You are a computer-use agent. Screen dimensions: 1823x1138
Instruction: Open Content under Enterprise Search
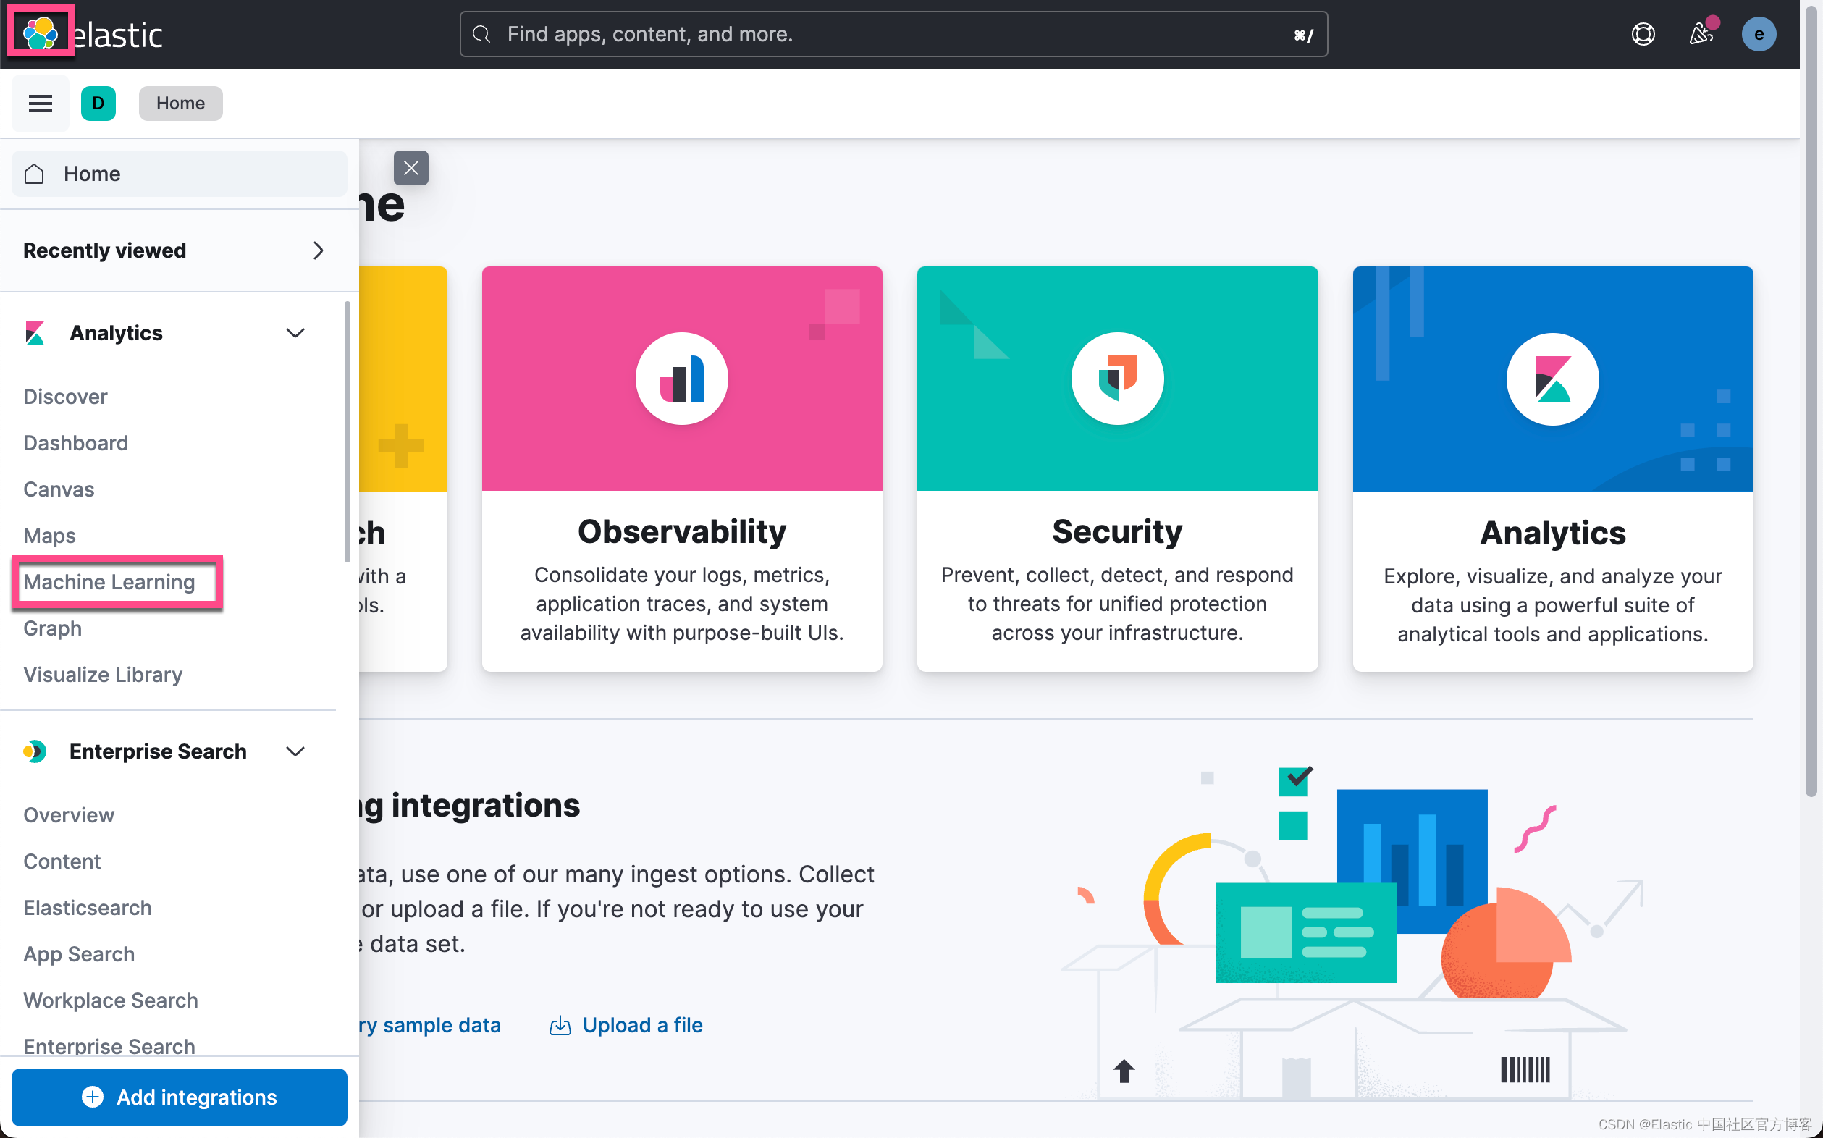pos(62,861)
